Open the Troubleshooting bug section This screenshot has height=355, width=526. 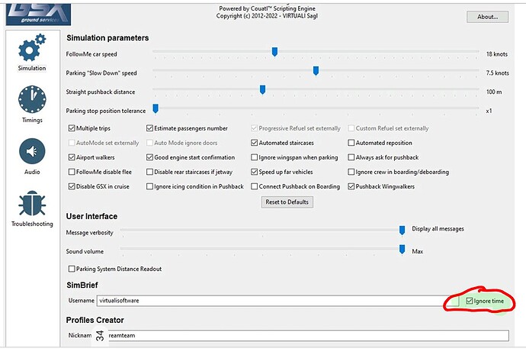pyautogui.click(x=31, y=208)
